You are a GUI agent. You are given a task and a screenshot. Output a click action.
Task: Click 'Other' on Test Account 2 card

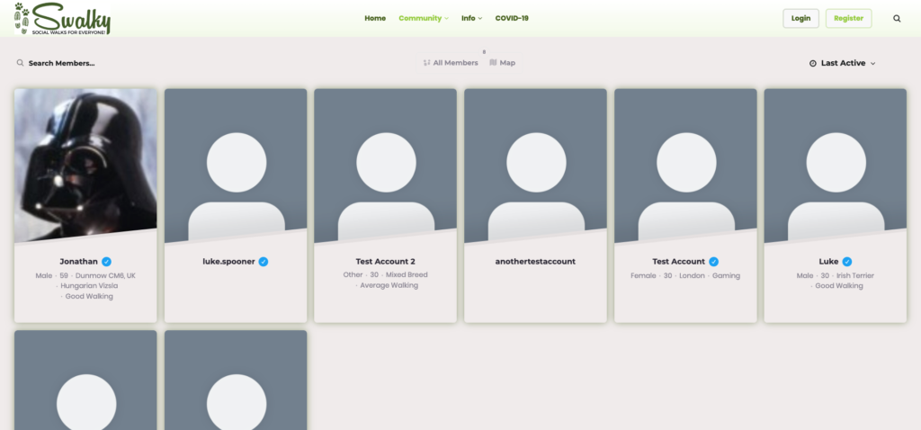click(x=353, y=275)
